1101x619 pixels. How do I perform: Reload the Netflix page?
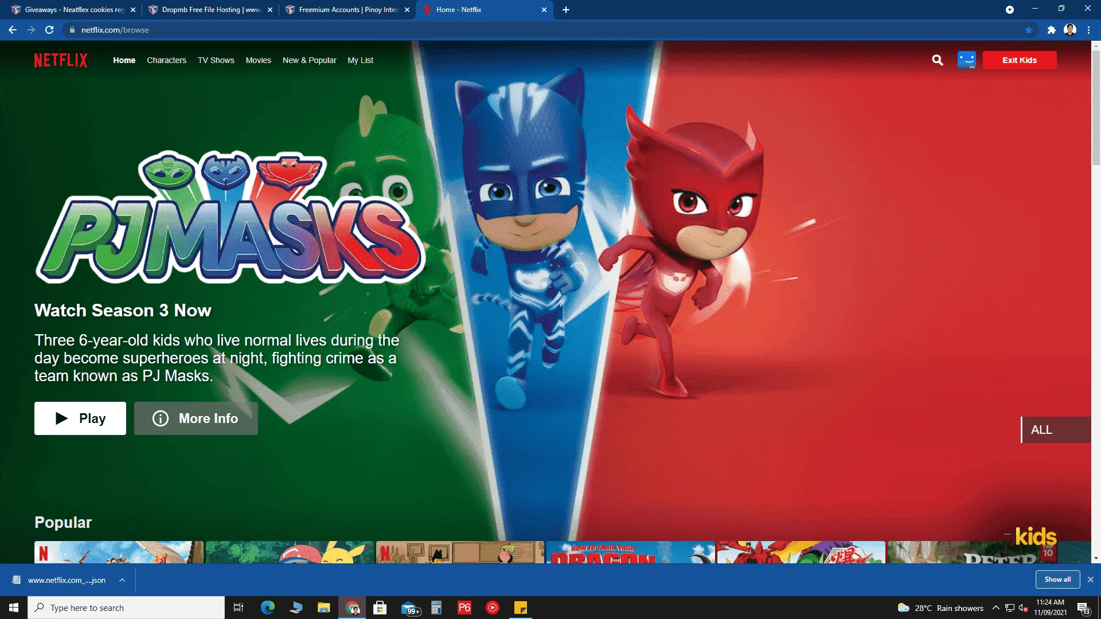point(49,30)
